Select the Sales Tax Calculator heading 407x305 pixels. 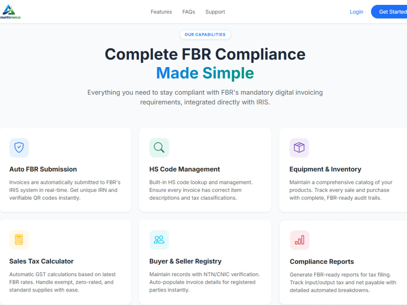[42, 261]
